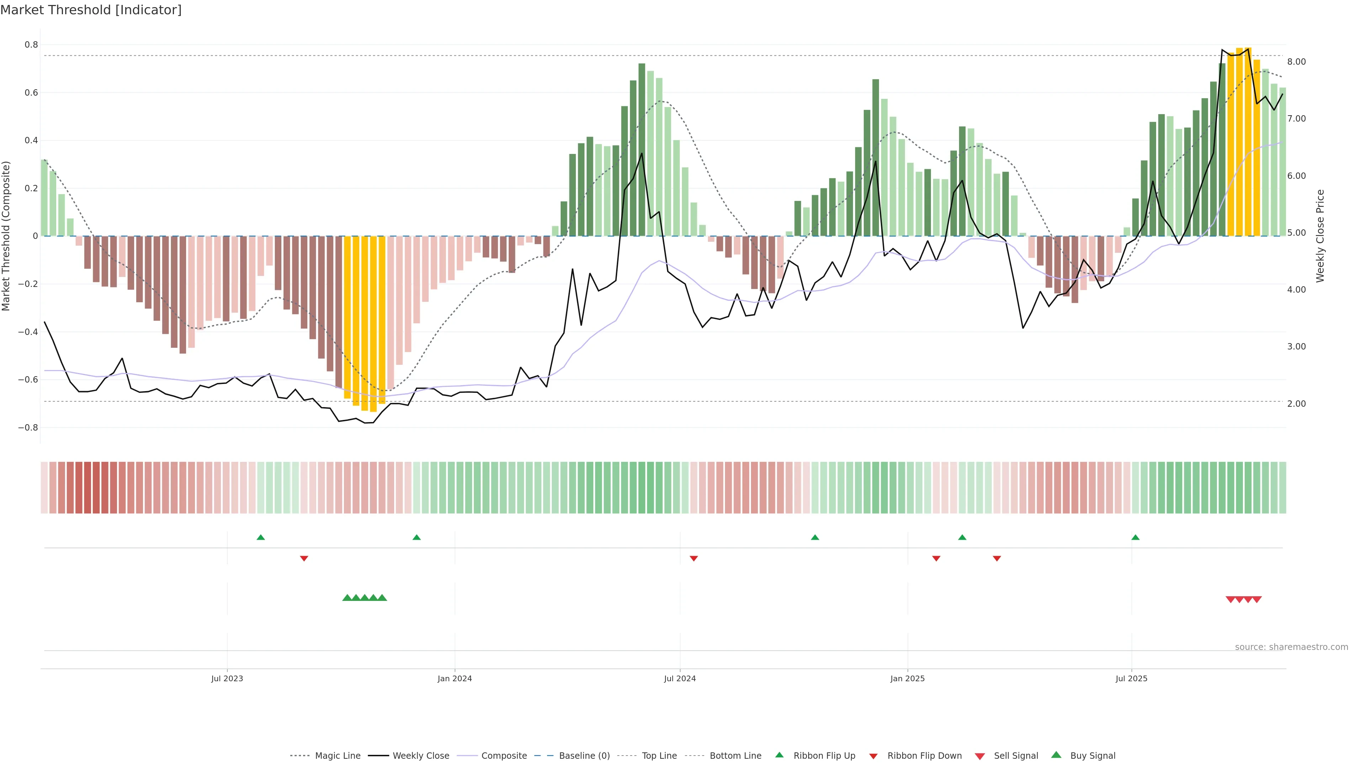This screenshot has width=1366, height=768.
Task: Click the ribbon flip up marker near Jul 2025
Action: pyautogui.click(x=1135, y=538)
